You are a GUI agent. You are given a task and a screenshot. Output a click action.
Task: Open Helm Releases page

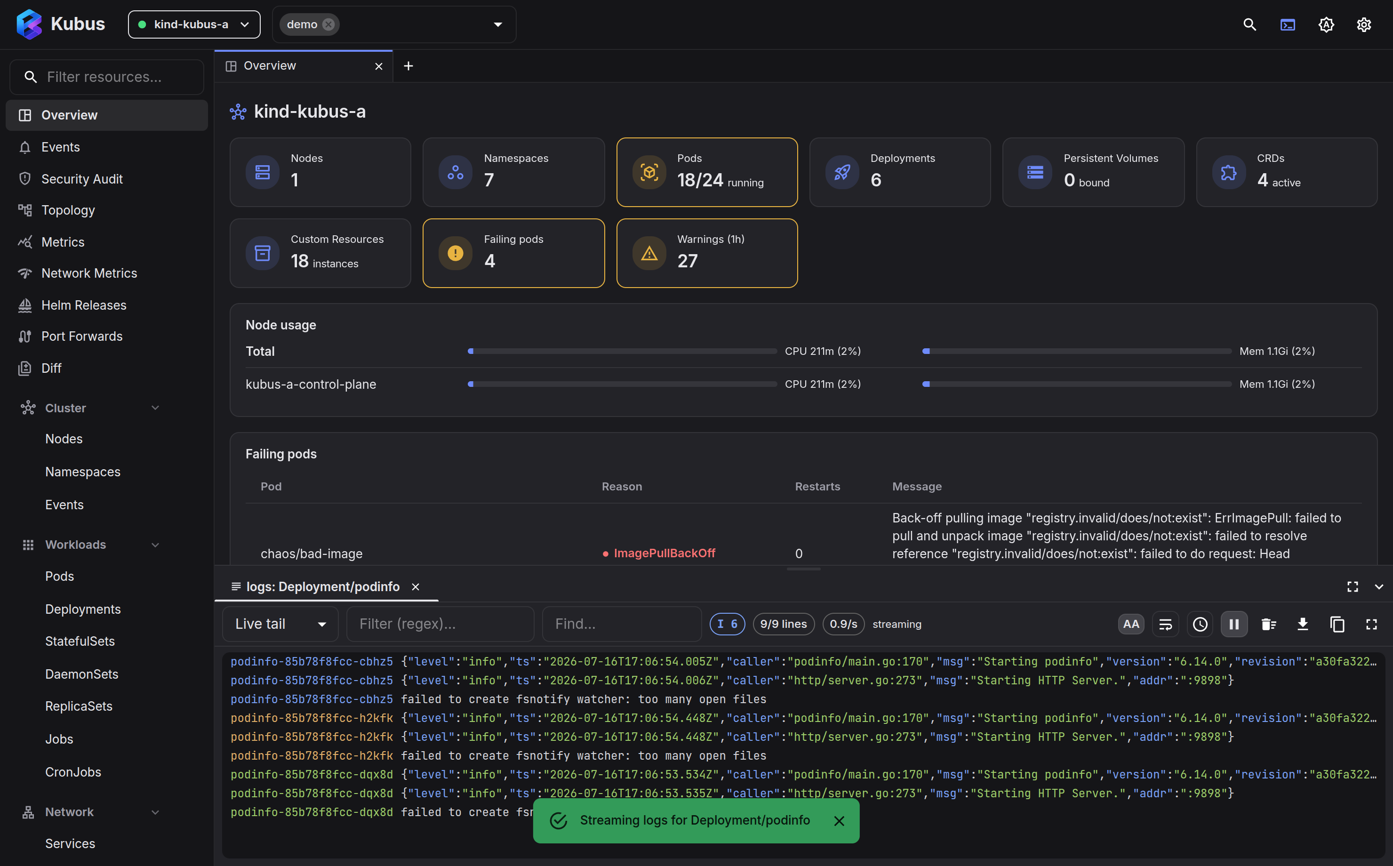(x=107, y=305)
